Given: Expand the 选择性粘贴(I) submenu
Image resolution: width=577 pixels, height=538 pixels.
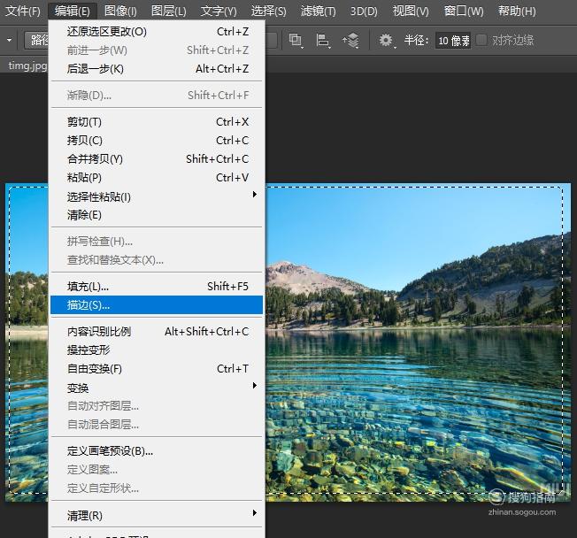Looking at the screenshot, I should 157,196.
